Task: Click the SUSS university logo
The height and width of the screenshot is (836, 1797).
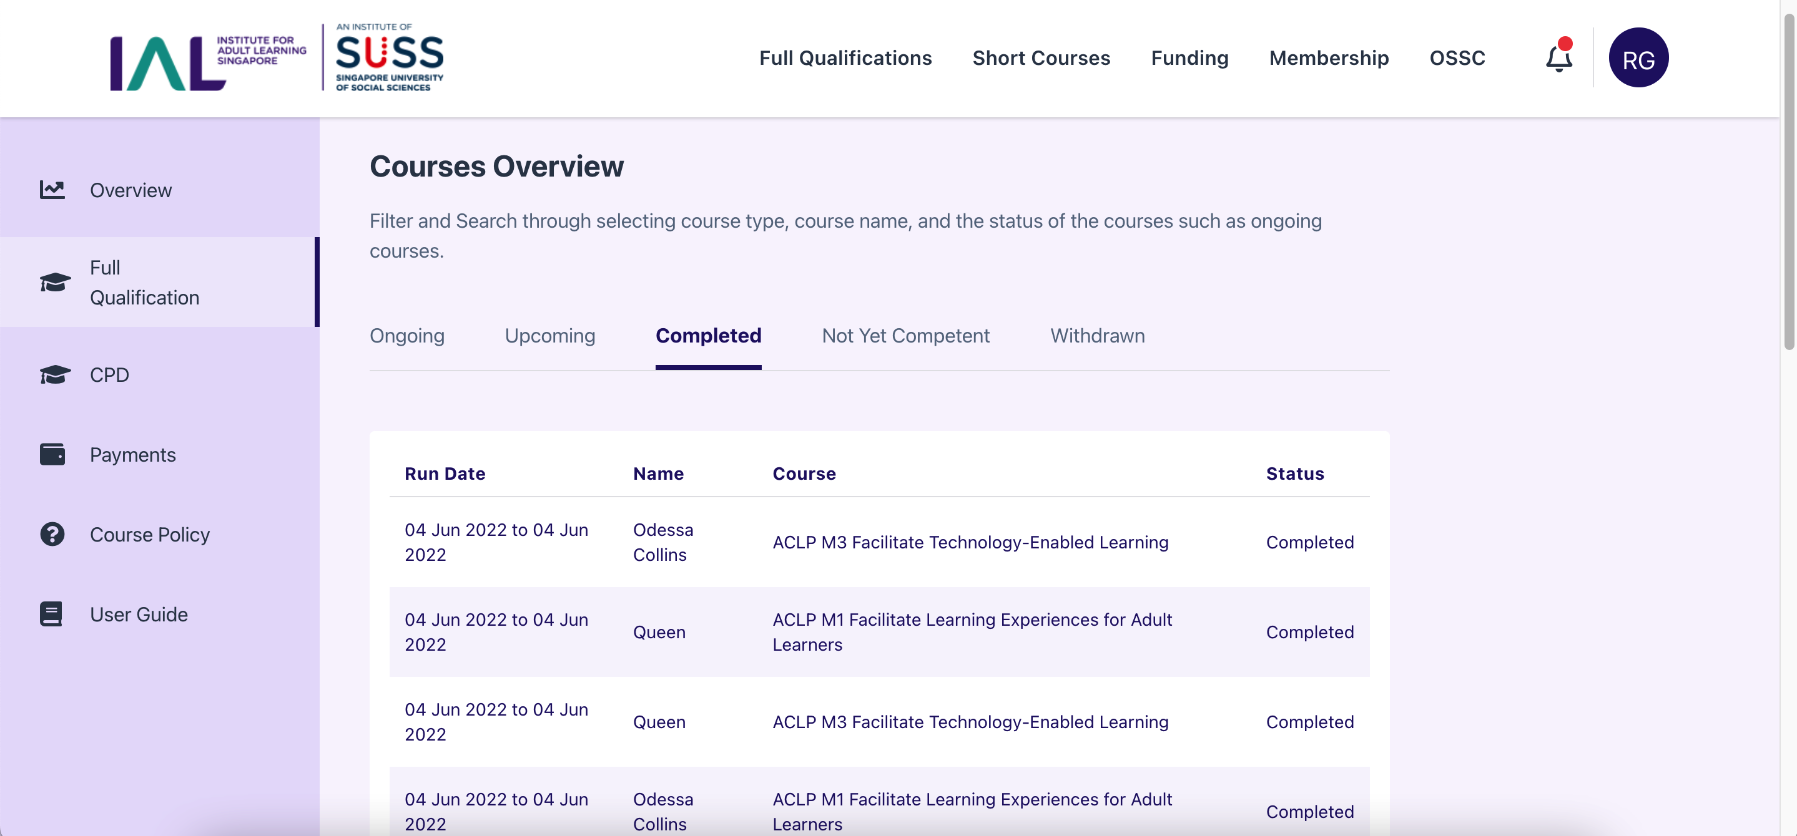Action: [389, 57]
